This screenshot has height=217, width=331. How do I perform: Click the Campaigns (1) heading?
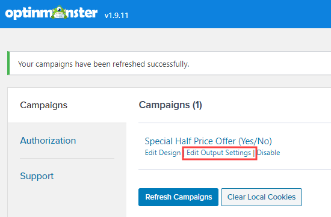click(x=170, y=105)
